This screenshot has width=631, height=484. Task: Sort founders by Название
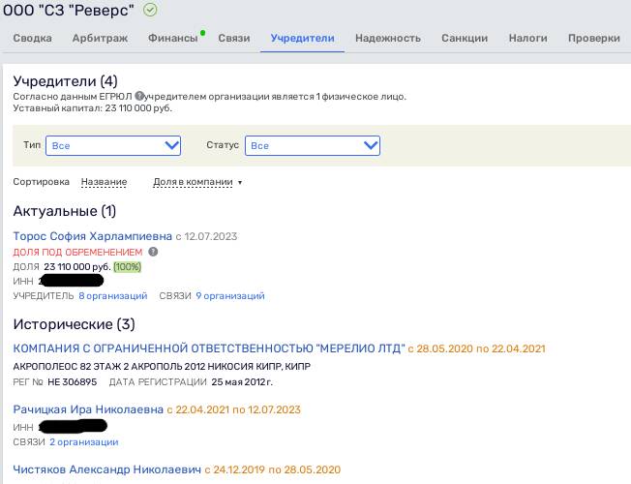coord(104,182)
